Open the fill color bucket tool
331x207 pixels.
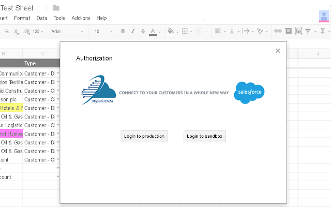[171, 31]
